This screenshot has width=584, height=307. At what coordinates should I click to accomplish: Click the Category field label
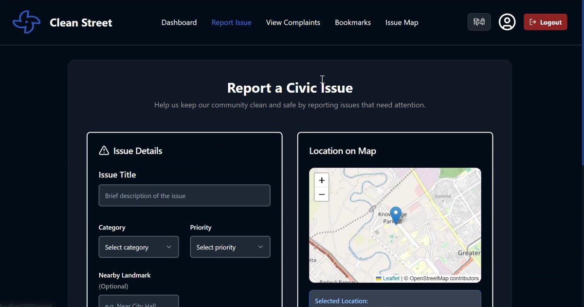click(112, 228)
